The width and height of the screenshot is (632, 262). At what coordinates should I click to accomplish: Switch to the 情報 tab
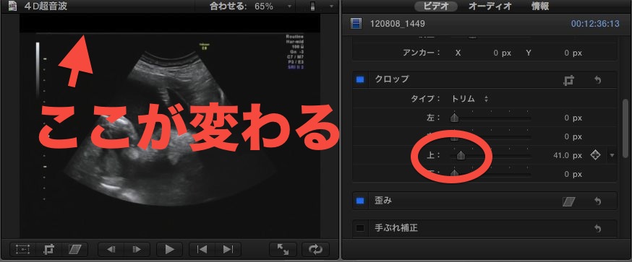click(x=539, y=6)
